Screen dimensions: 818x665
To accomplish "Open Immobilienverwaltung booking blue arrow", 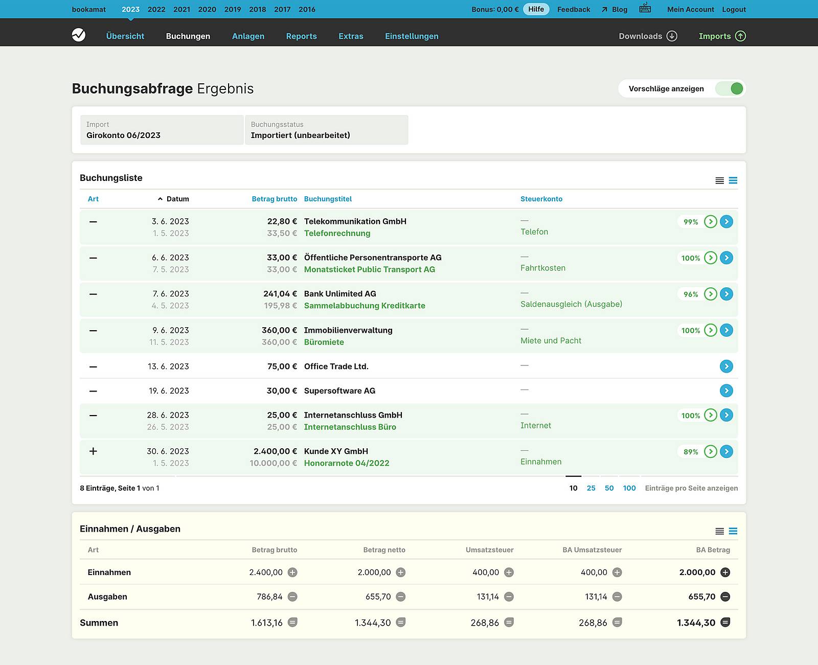I will click(726, 330).
